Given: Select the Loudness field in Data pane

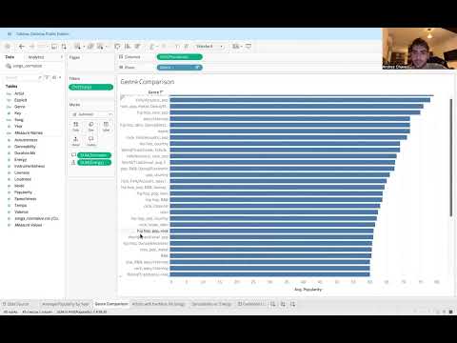Looking at the screenshot, I should [23, 179].
